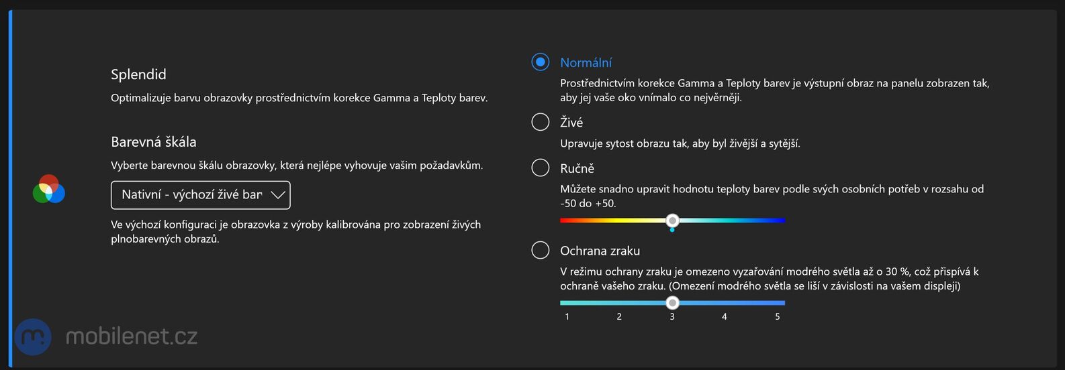Click the mobilenet.cz logo icon
This screenshot has width=1065, height=370.
coord(34,336)
